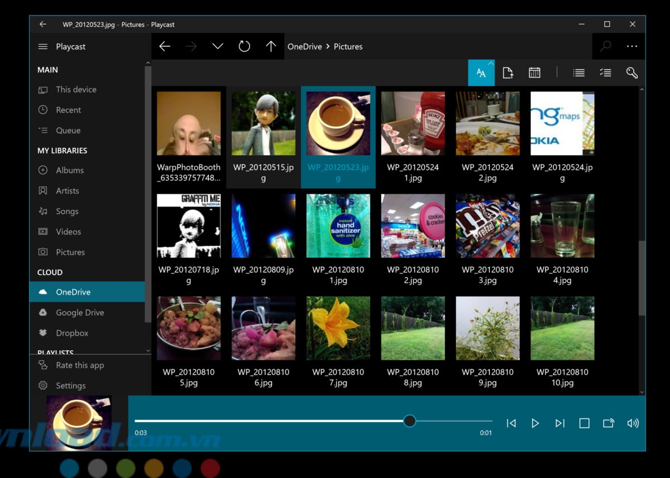
Task: Open the upload file tool
Action: tap(508, 73)
